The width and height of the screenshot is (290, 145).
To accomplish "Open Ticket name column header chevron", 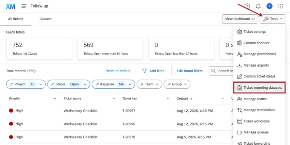I will click(114, 99).
